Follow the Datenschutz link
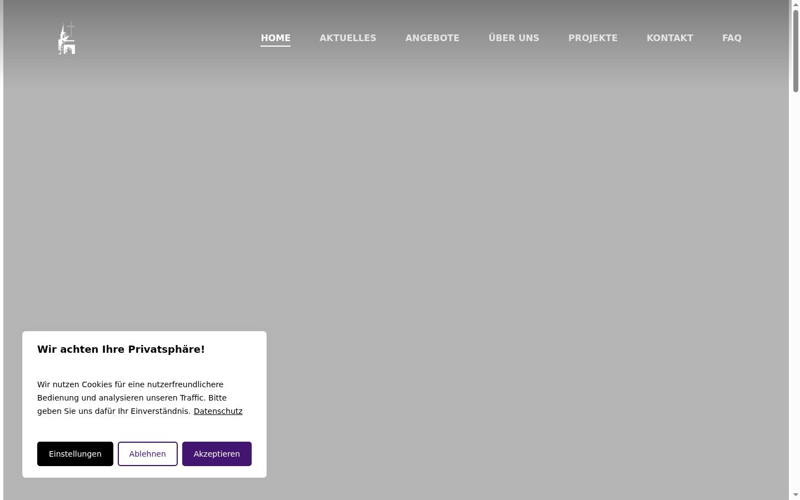The width and height of the screenshot is (800, 500). pyautogui.click(x=218, y=411)
